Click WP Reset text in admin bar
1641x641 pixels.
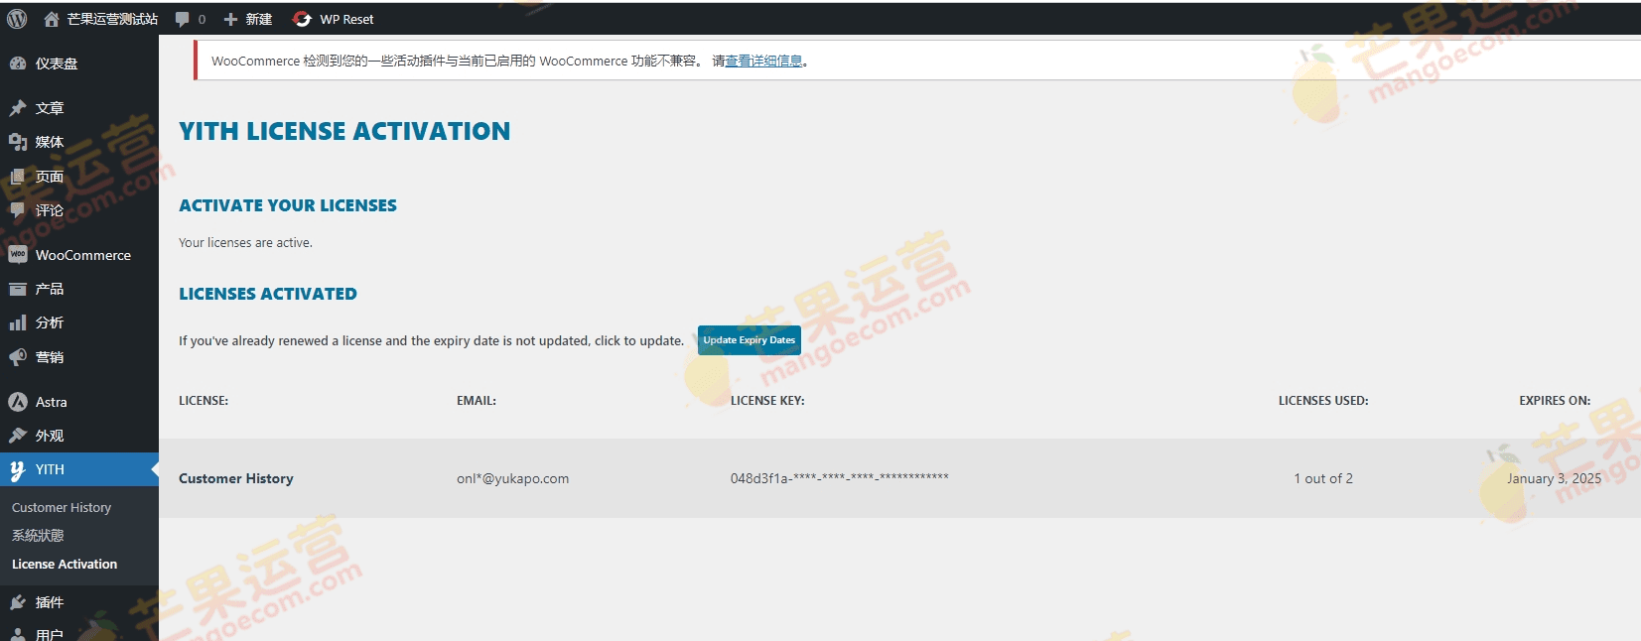click(346, 19)
